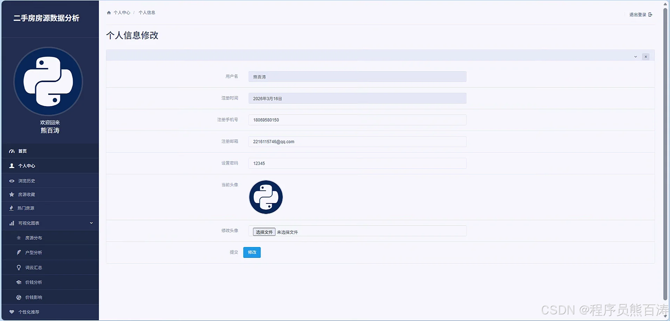Click the 未选择文件 status text

point(287,232)
